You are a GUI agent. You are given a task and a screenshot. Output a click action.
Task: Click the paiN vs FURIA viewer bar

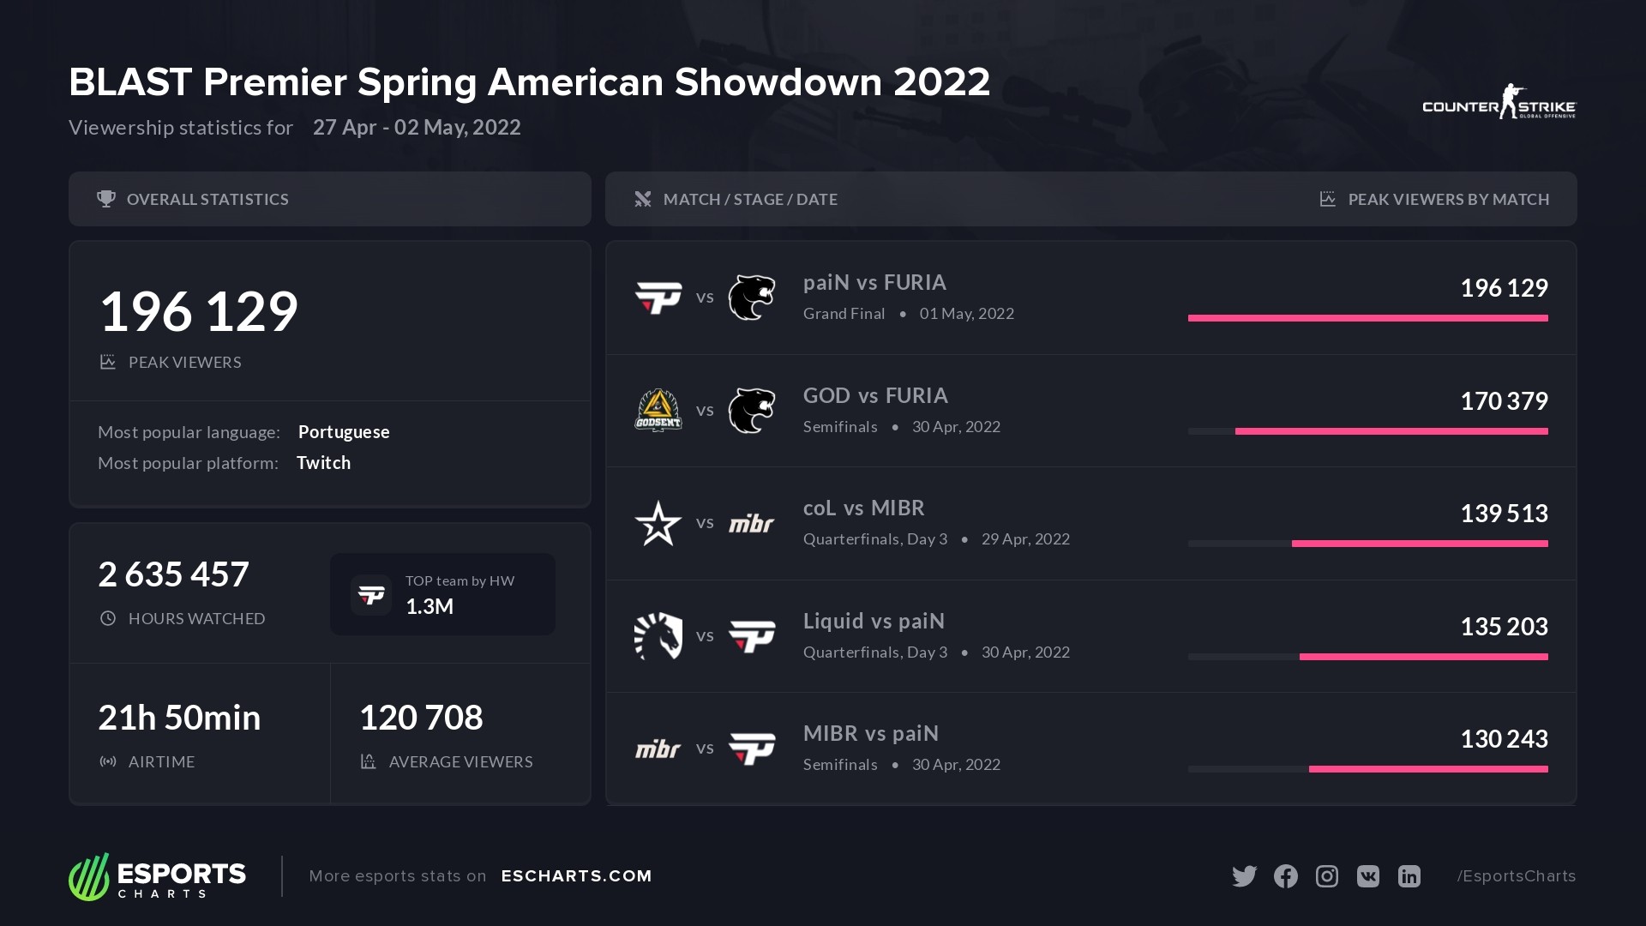[1367, 318]
